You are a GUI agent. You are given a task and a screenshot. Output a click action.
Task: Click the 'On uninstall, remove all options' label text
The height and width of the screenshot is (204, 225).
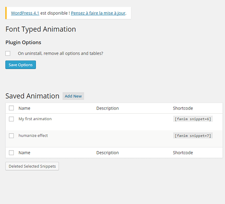point(61,53)
